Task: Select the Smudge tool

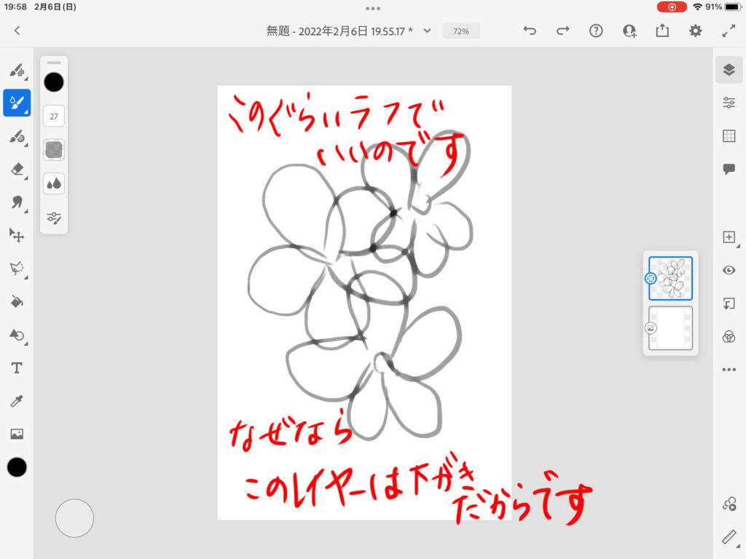Action: coord(16,202)
